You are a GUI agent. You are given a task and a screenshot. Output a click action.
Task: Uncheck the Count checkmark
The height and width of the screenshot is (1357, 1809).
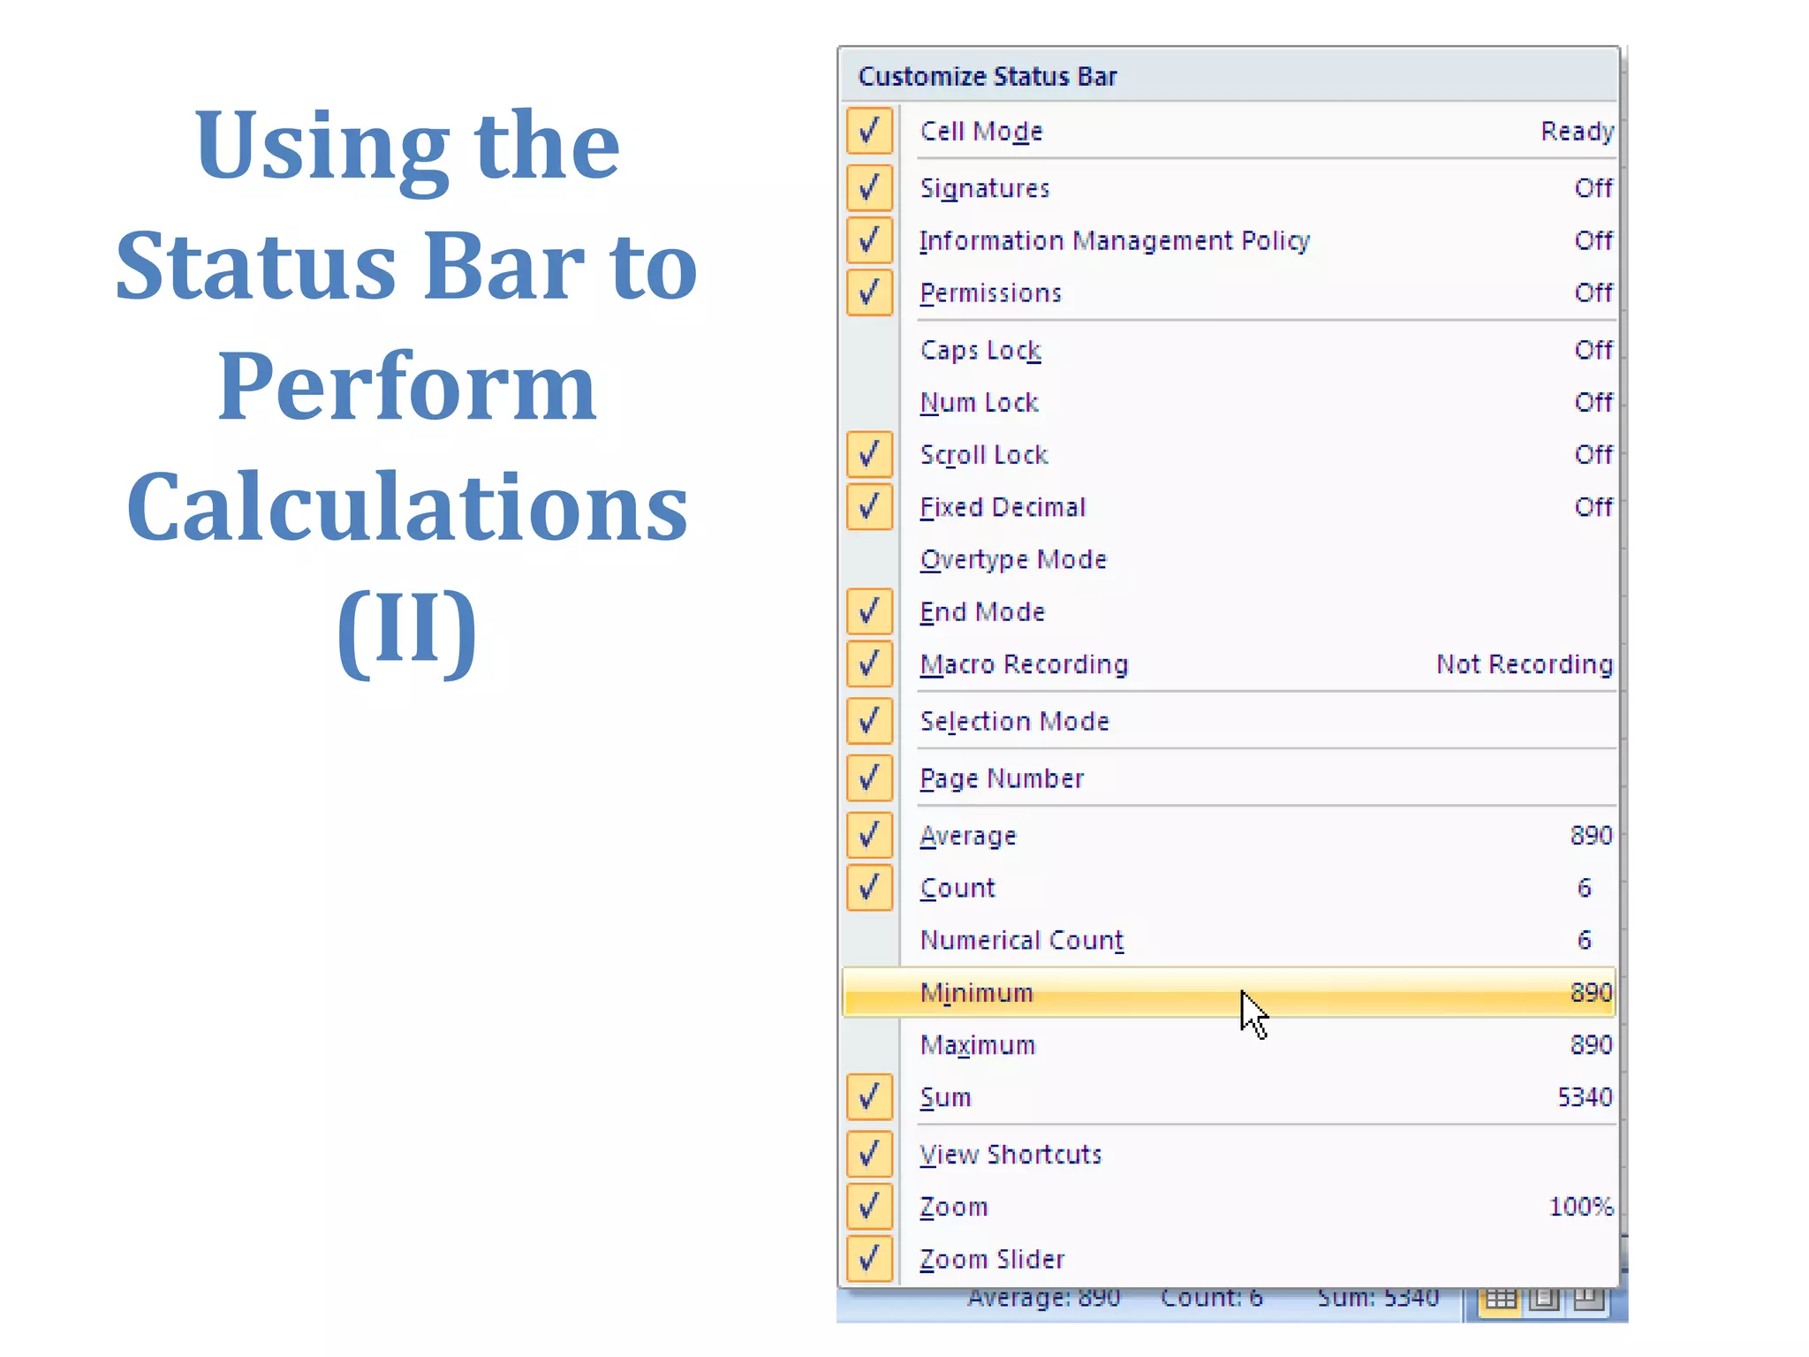tap(869, 887)
